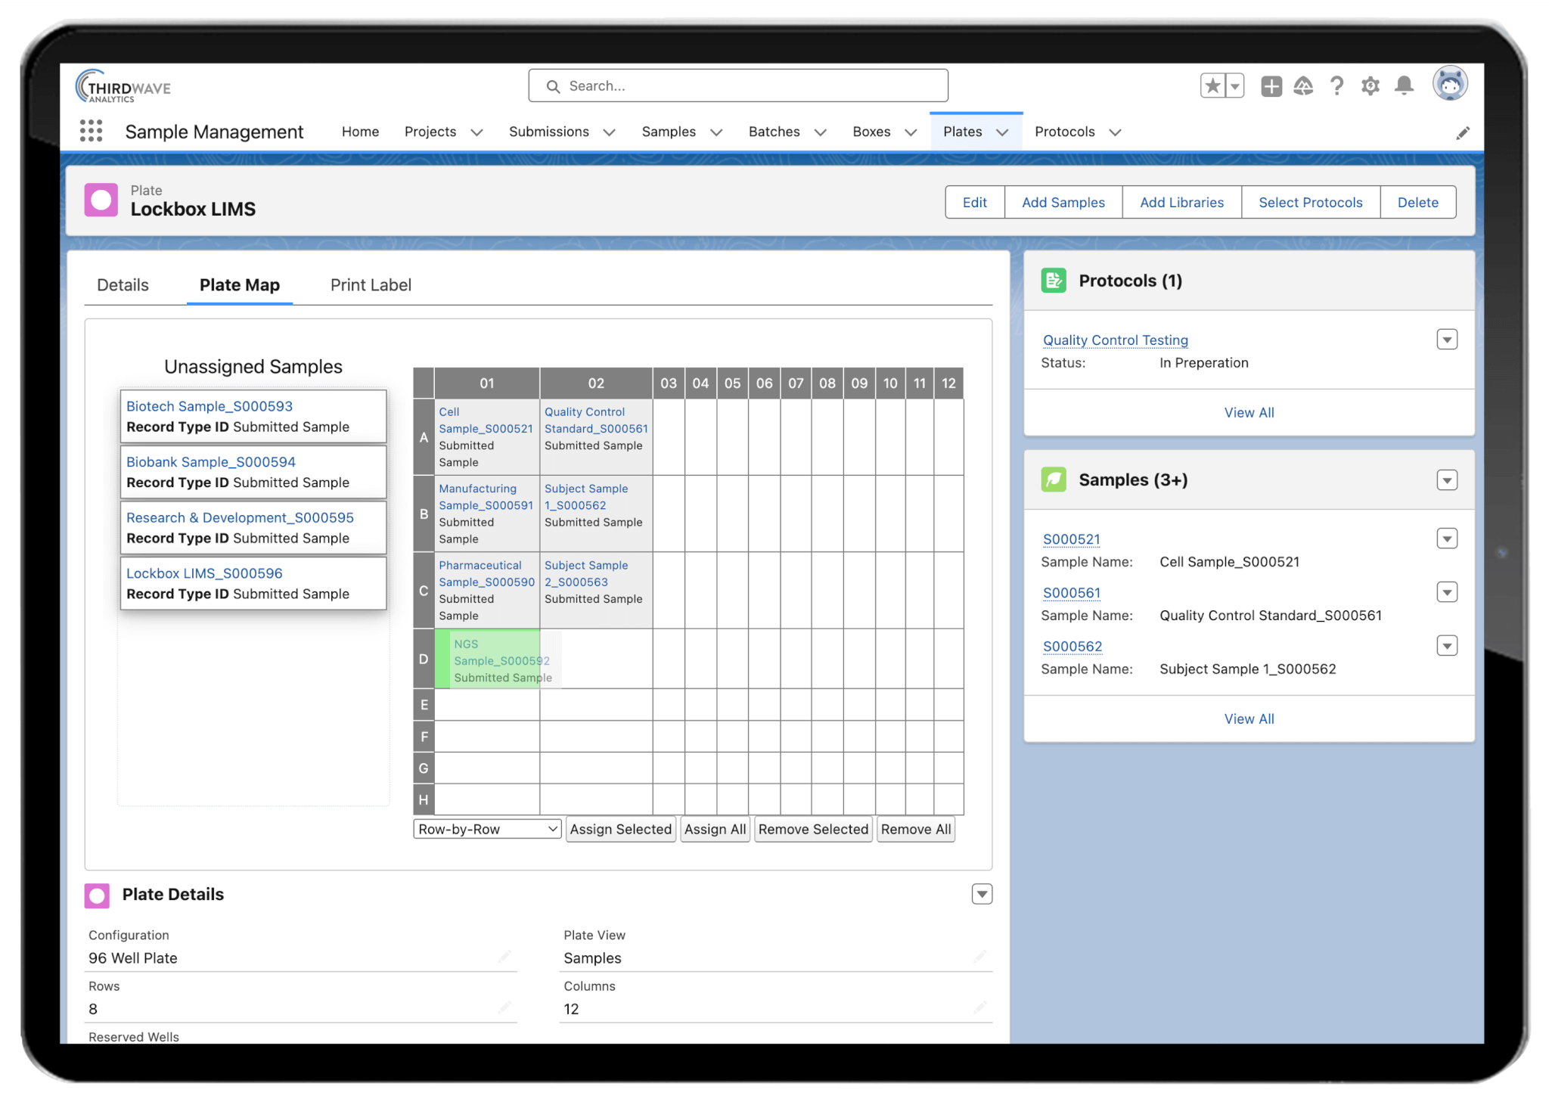Click the Remove All button
The image size is (1549, 1108).
(915, 829)
